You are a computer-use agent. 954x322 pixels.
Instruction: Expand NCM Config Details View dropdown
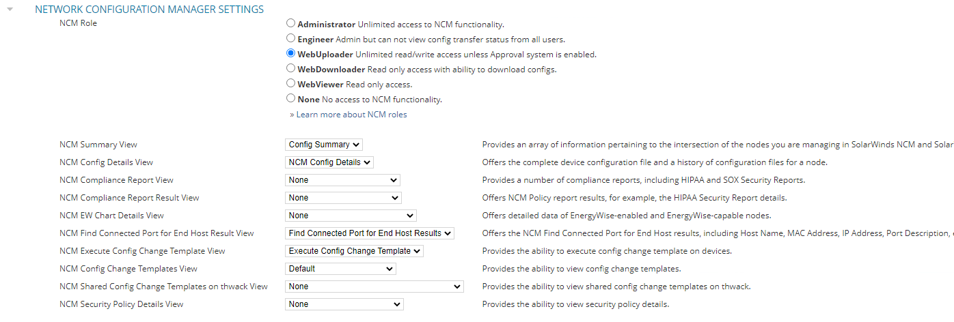point(329,162)
